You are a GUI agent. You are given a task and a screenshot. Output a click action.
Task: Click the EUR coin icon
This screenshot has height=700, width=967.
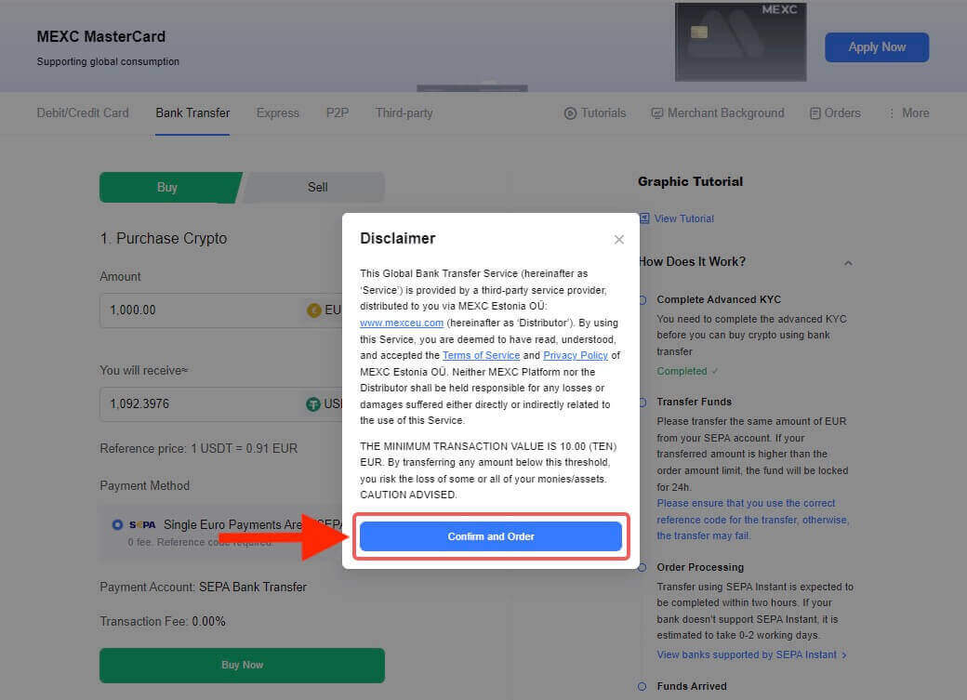pyautogui.click(x=314, y=310)
